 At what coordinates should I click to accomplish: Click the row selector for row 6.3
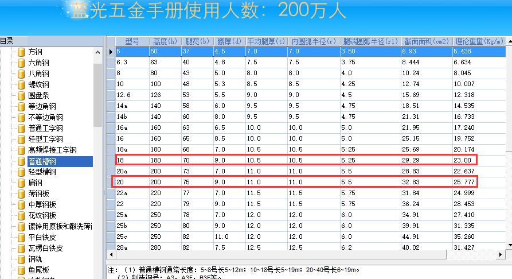[x=111, y=62]
